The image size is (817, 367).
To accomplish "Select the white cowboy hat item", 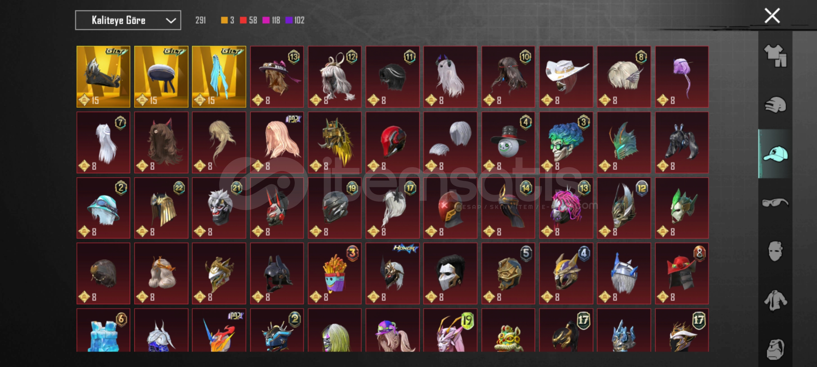I will (x=566, y=77).
